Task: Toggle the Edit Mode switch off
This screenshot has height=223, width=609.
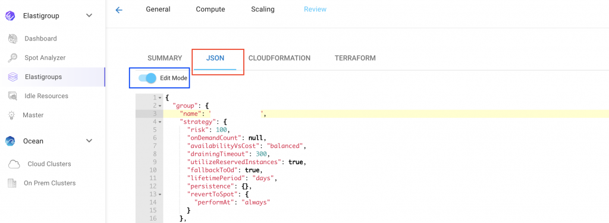Action: point(147,78)
